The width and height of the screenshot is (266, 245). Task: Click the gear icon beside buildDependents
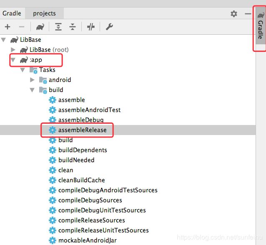[53, 150]
